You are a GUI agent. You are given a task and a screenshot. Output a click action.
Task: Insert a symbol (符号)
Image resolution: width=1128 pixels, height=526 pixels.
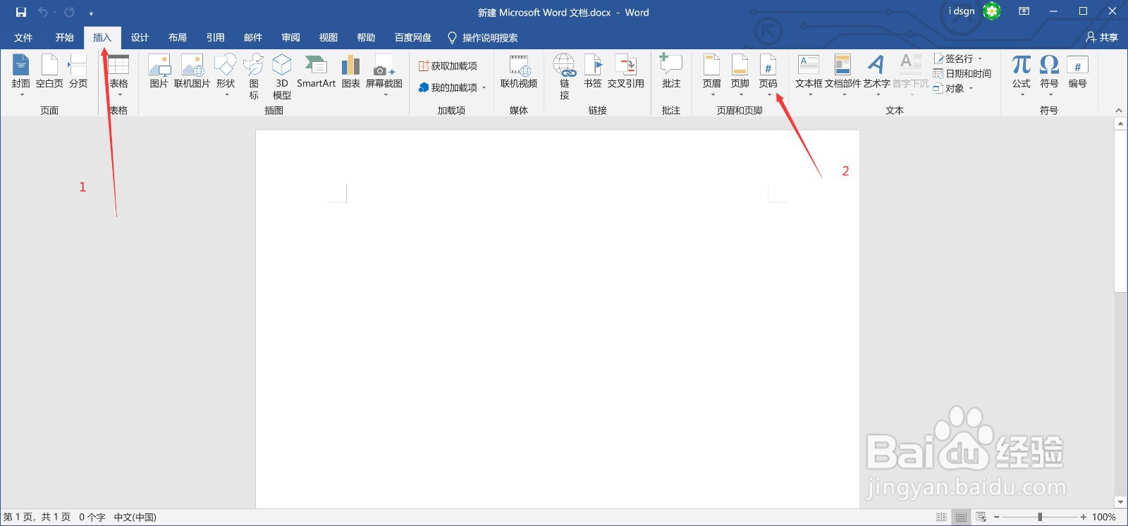(1050, 75)
